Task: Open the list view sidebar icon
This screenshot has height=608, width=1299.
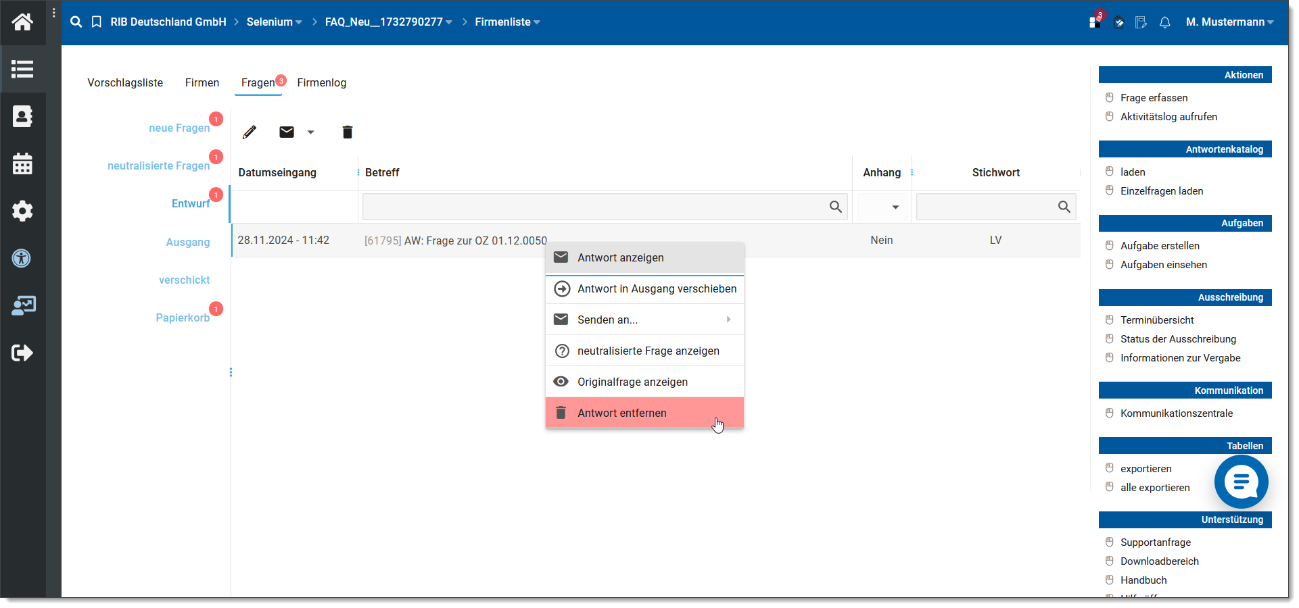Action: [22, 69]
